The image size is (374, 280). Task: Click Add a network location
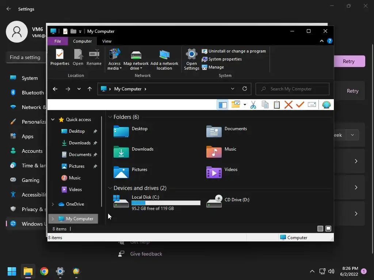click(x=164, y=59)
